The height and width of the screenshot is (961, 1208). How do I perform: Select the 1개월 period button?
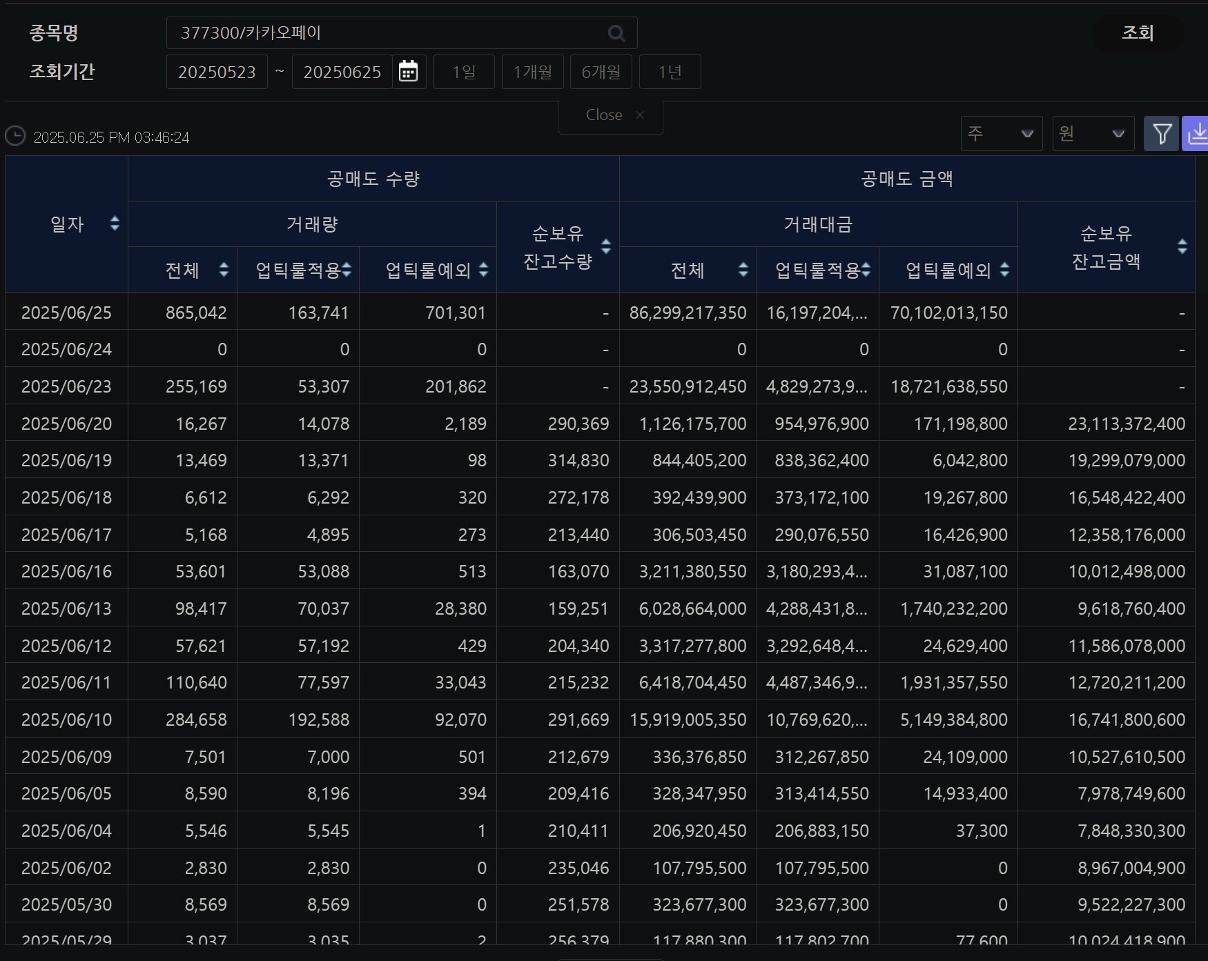pyautogui.click(x=532, y=72)
